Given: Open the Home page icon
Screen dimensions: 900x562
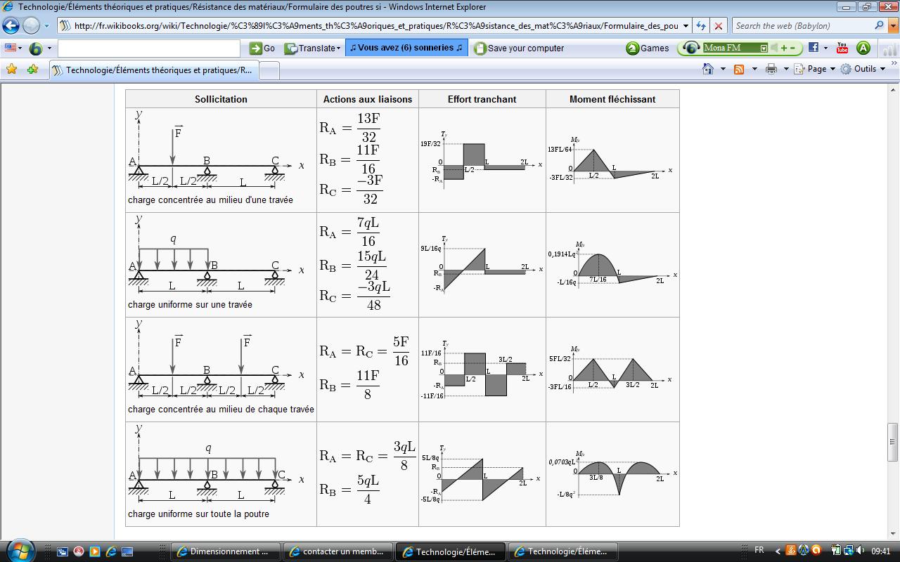Looking at the screenshot, I should click(x=708, y=69).
